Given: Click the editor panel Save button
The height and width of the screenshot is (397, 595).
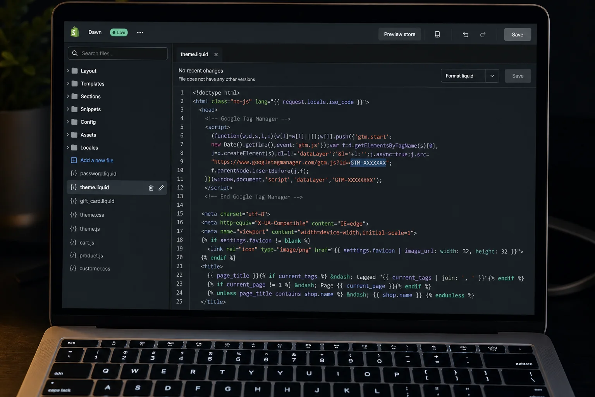Looking at the screenshot, I should [x=518, y=76].
